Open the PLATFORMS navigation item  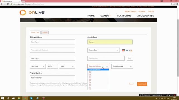124,16
